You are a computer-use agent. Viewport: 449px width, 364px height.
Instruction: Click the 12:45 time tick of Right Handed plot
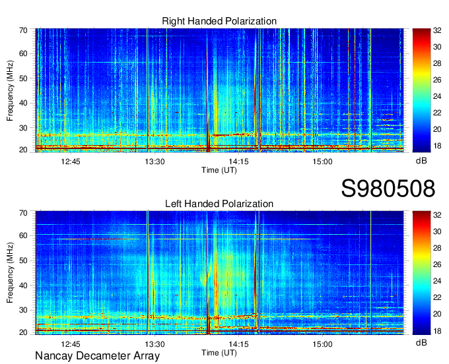[71, 162]
